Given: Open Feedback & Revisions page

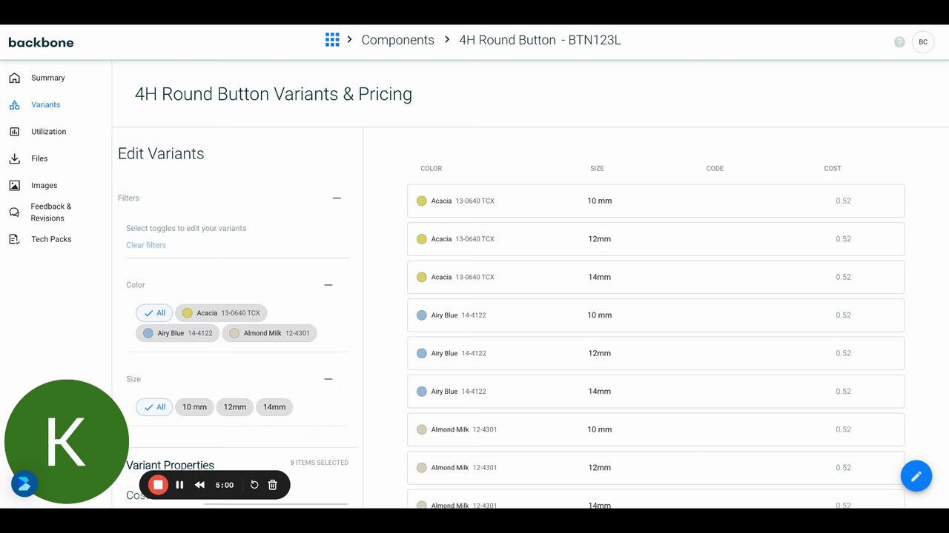Looking at the screenshot, I should tap(51, 212).
